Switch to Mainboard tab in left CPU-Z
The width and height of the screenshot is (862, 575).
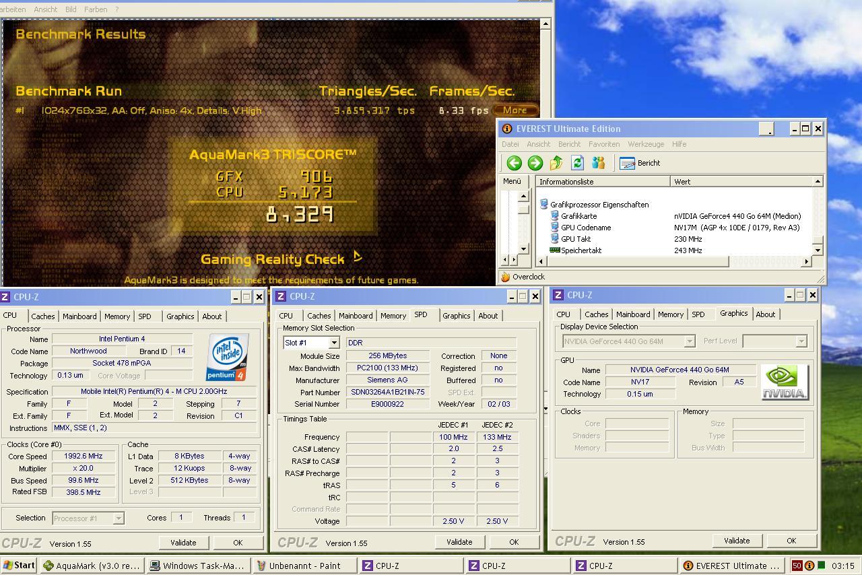(x=79, y=316)
